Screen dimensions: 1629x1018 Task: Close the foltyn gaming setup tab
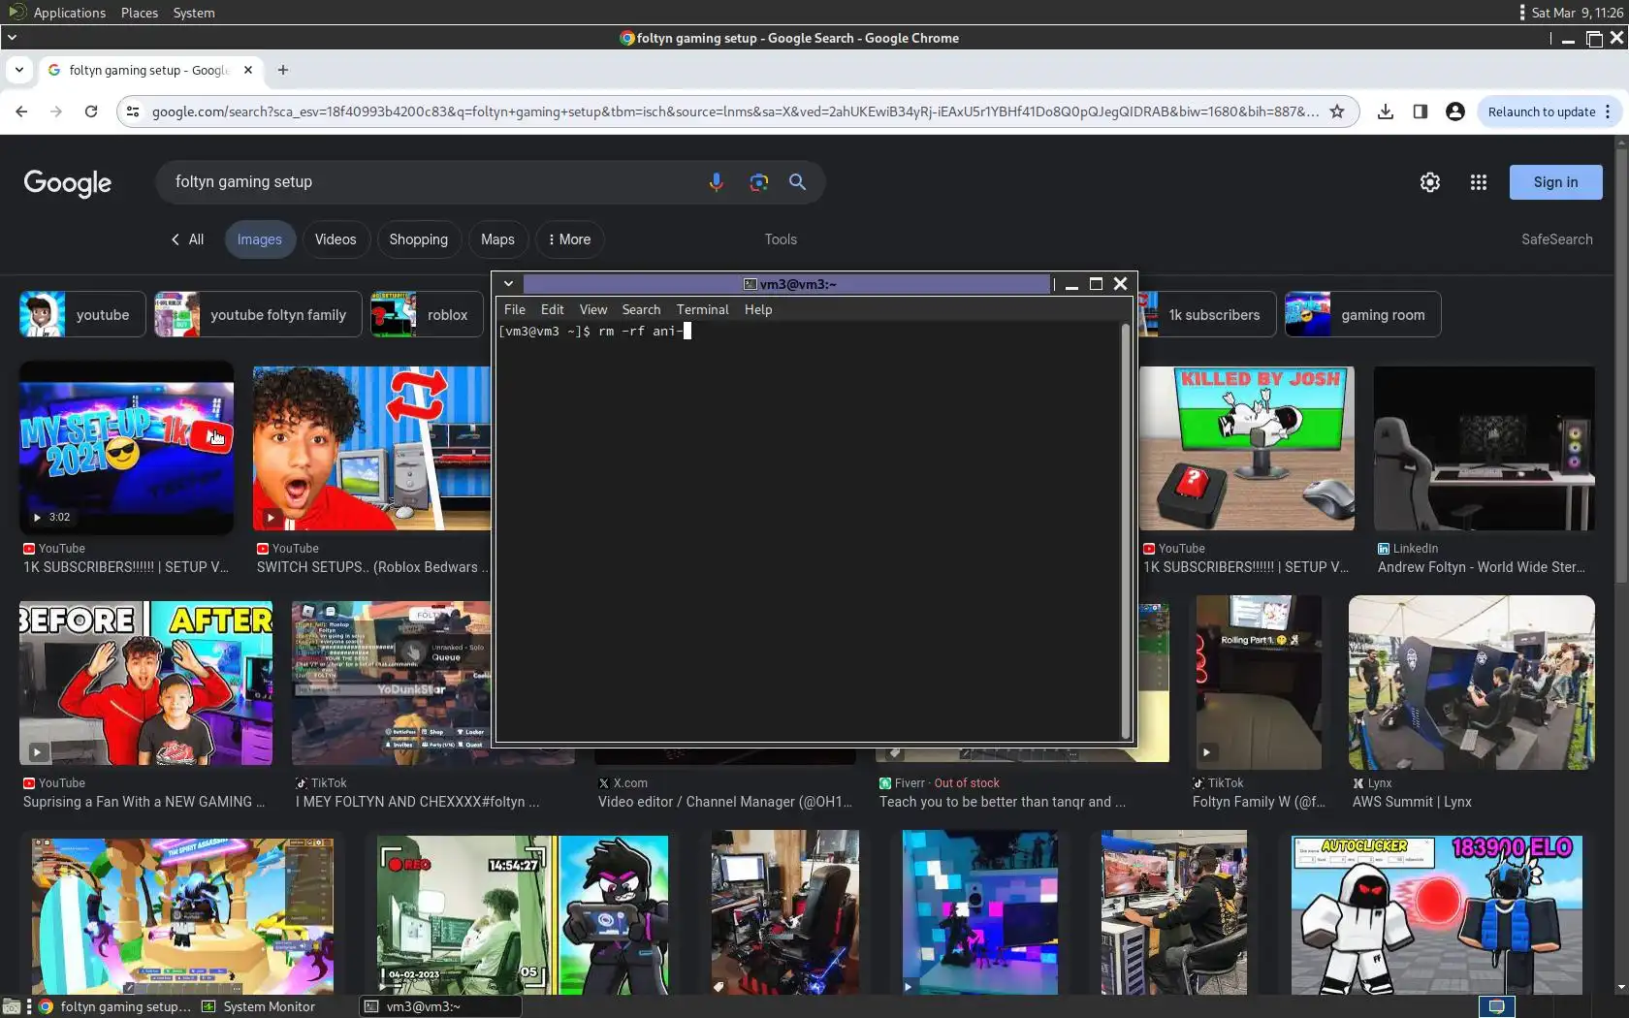click(248, 70)
